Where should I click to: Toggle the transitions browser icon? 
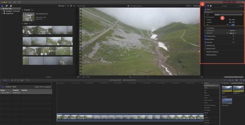point(244,80)
